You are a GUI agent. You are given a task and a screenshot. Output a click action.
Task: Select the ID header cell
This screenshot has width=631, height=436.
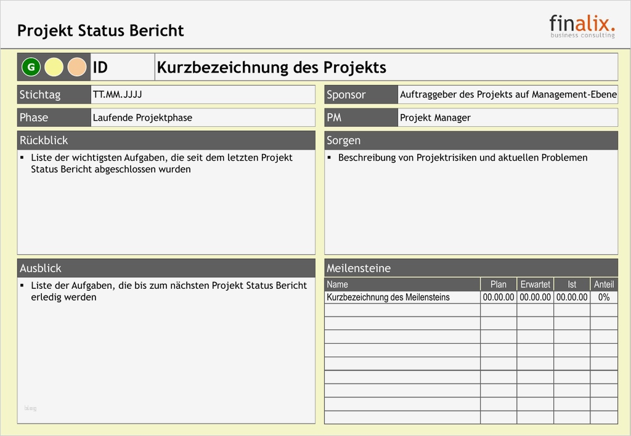click(x=121, y=67)
